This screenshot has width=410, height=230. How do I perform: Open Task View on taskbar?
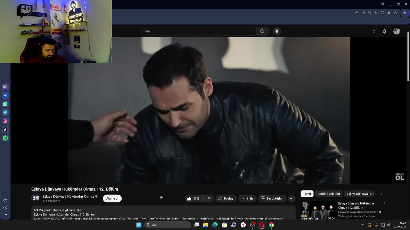click(x=196, y=225)
